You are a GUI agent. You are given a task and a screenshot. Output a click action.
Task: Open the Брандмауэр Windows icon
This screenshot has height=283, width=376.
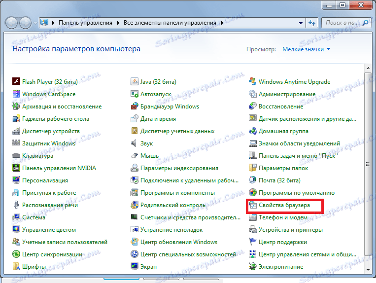pos(134,106)
